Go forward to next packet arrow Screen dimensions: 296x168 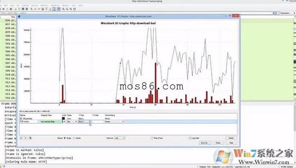point(39,9)
